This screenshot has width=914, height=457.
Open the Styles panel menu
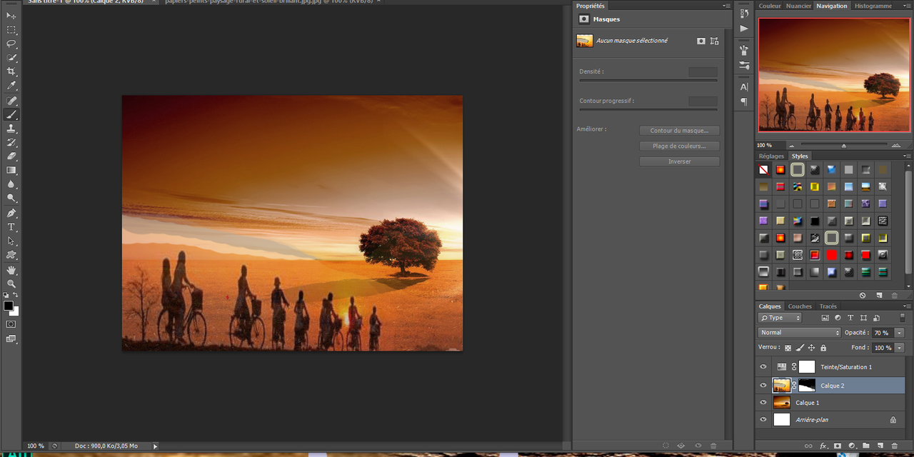[907, 156]
